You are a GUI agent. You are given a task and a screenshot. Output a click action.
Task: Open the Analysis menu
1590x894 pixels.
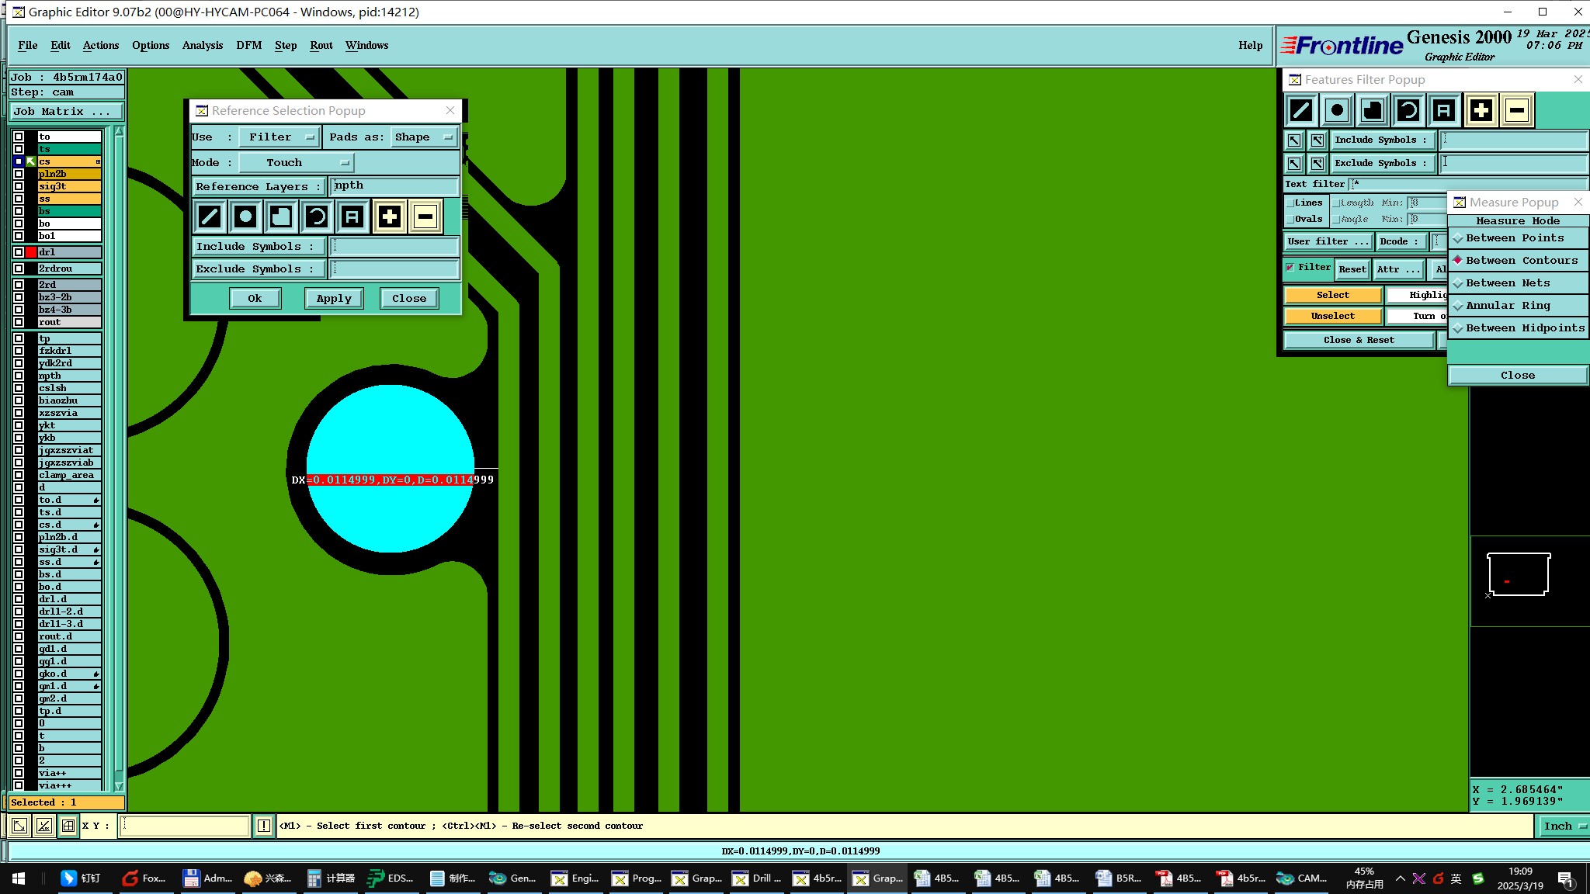click(202, 45)
